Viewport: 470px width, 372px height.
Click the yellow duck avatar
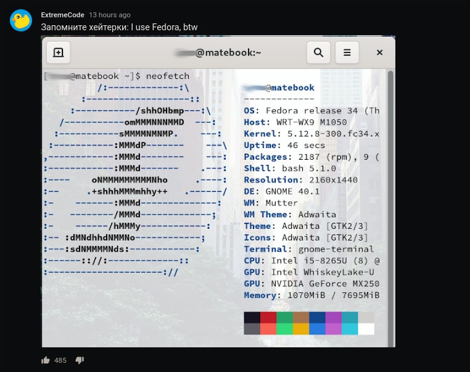(21, 20)
